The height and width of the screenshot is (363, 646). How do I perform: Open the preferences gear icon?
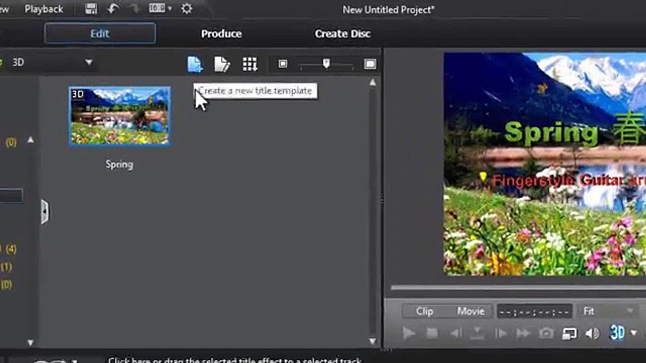point(186,9)
